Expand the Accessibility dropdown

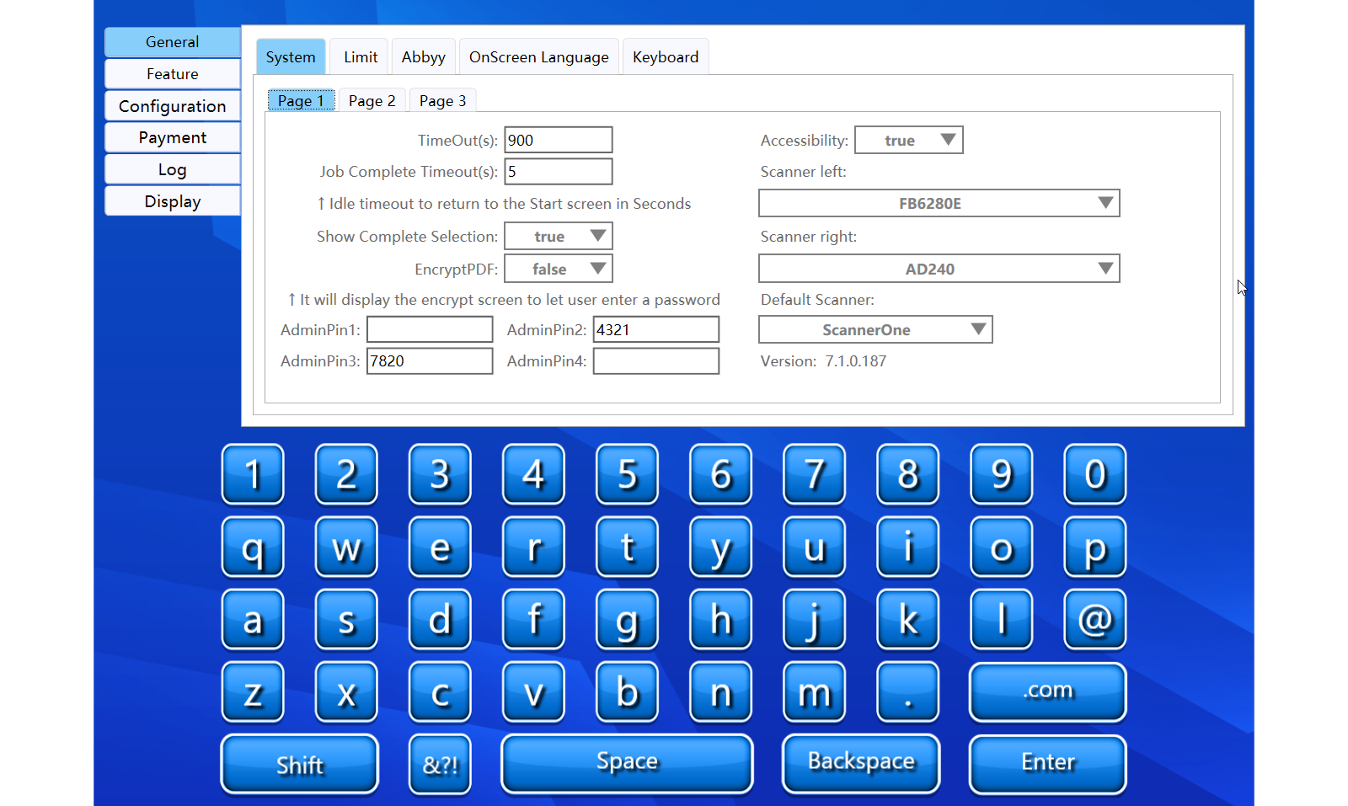tap(909, 140)
